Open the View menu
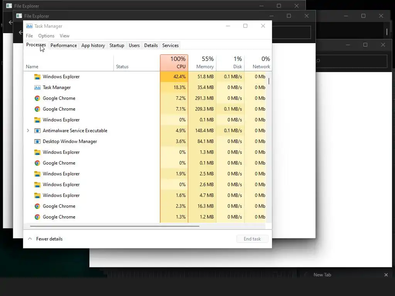This screenshot has width=395, height=296. coord(64,36)
